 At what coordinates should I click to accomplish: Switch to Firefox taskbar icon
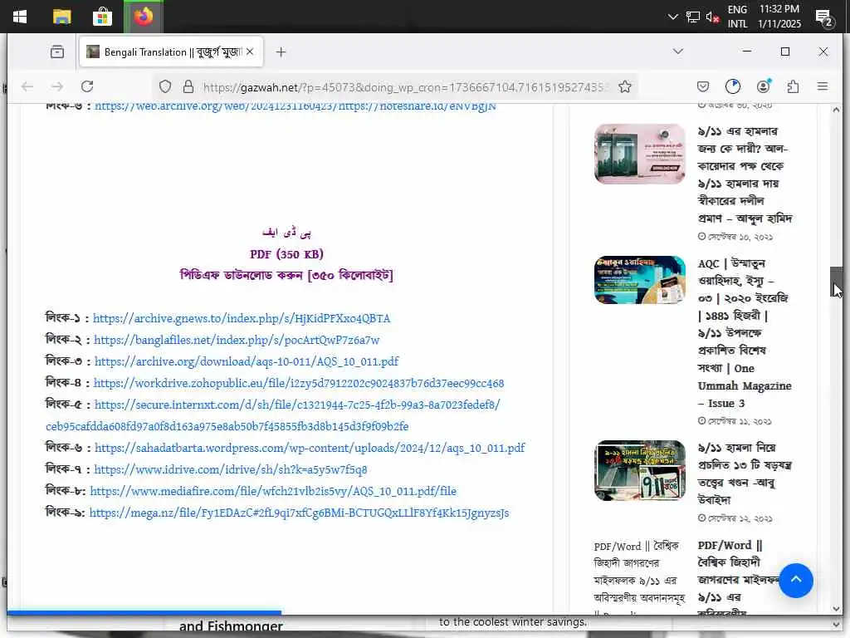[x=144, y=17]
